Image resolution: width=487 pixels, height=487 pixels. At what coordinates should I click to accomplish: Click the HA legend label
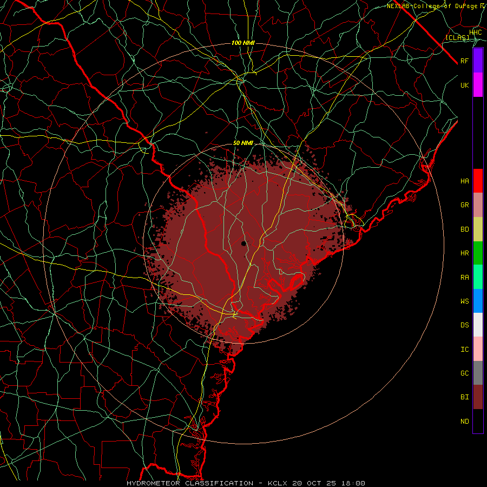click(x=465, y=181)
